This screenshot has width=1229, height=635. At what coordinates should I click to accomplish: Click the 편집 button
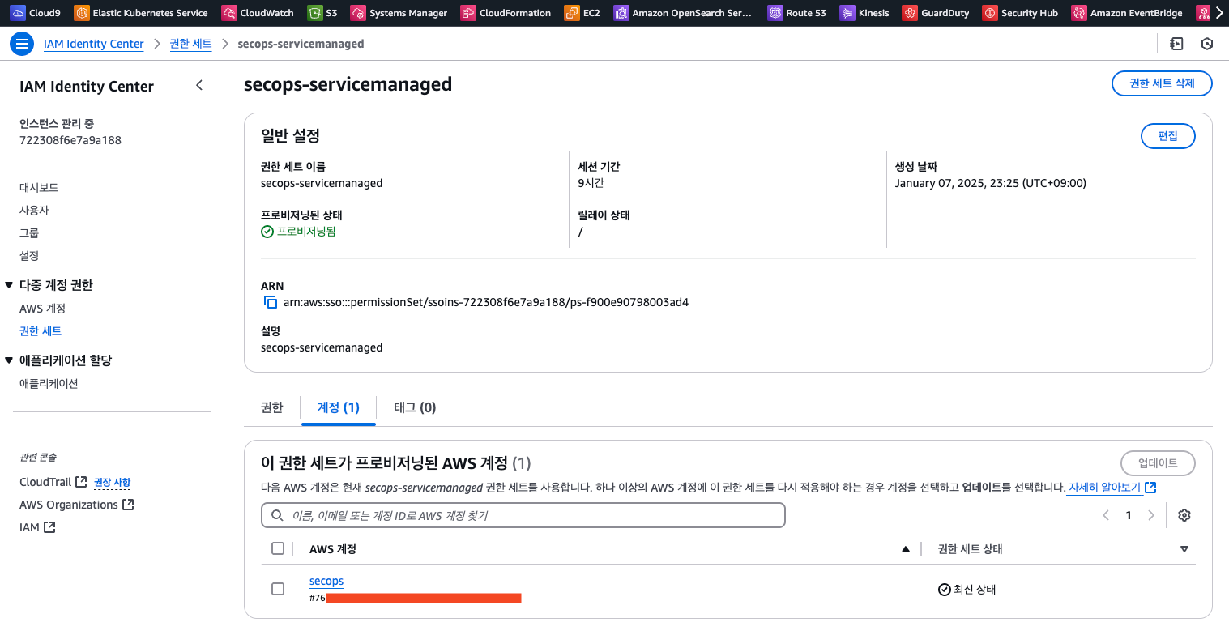coord(1168,136)
